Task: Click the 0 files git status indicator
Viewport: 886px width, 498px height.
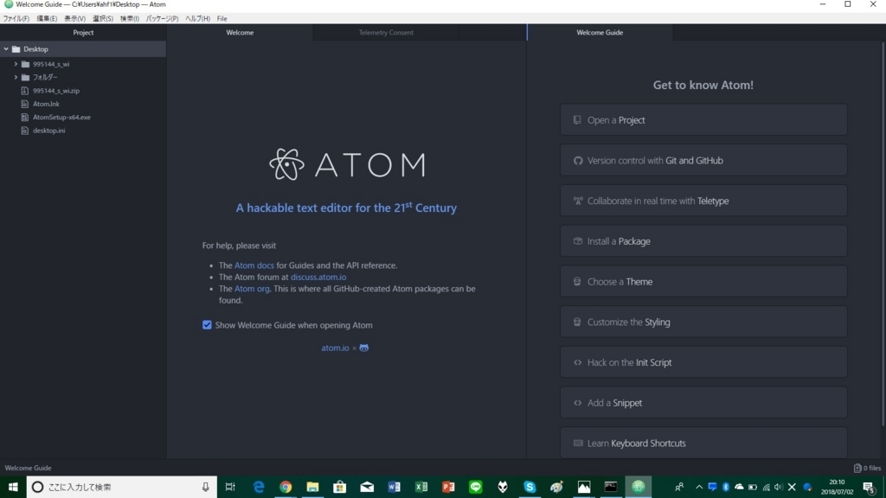Action: tap(867, 468)
